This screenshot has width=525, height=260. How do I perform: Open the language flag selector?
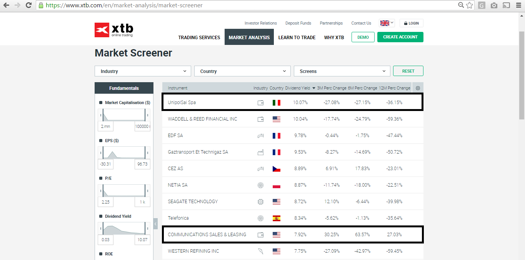click(387, 23)
